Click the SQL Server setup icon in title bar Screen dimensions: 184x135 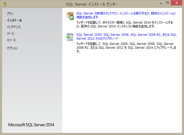(5, 4)
